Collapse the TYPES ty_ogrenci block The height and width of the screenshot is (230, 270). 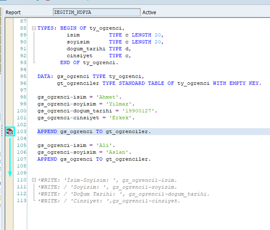point(34,28)
